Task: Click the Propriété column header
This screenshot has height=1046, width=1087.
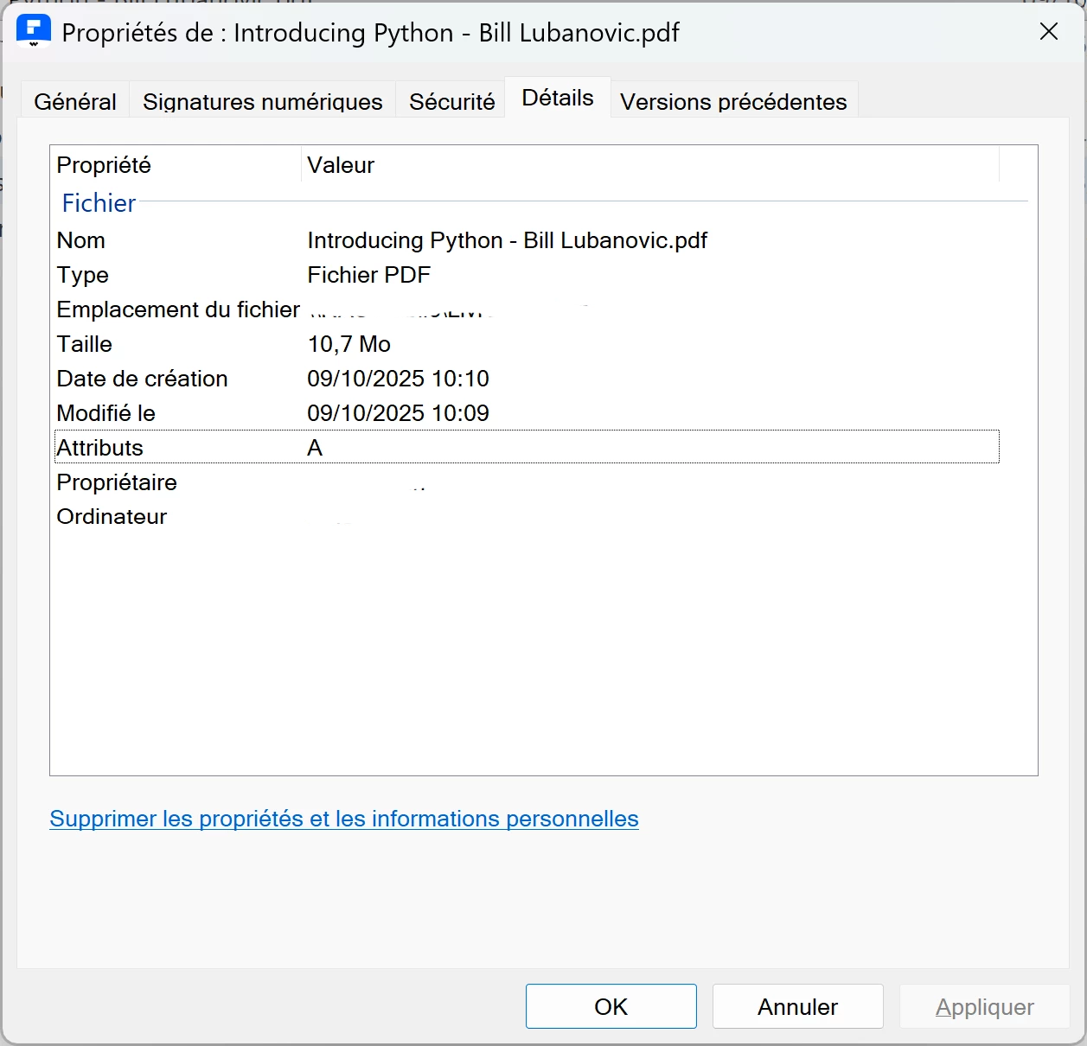Action: [x=176, y=165]
